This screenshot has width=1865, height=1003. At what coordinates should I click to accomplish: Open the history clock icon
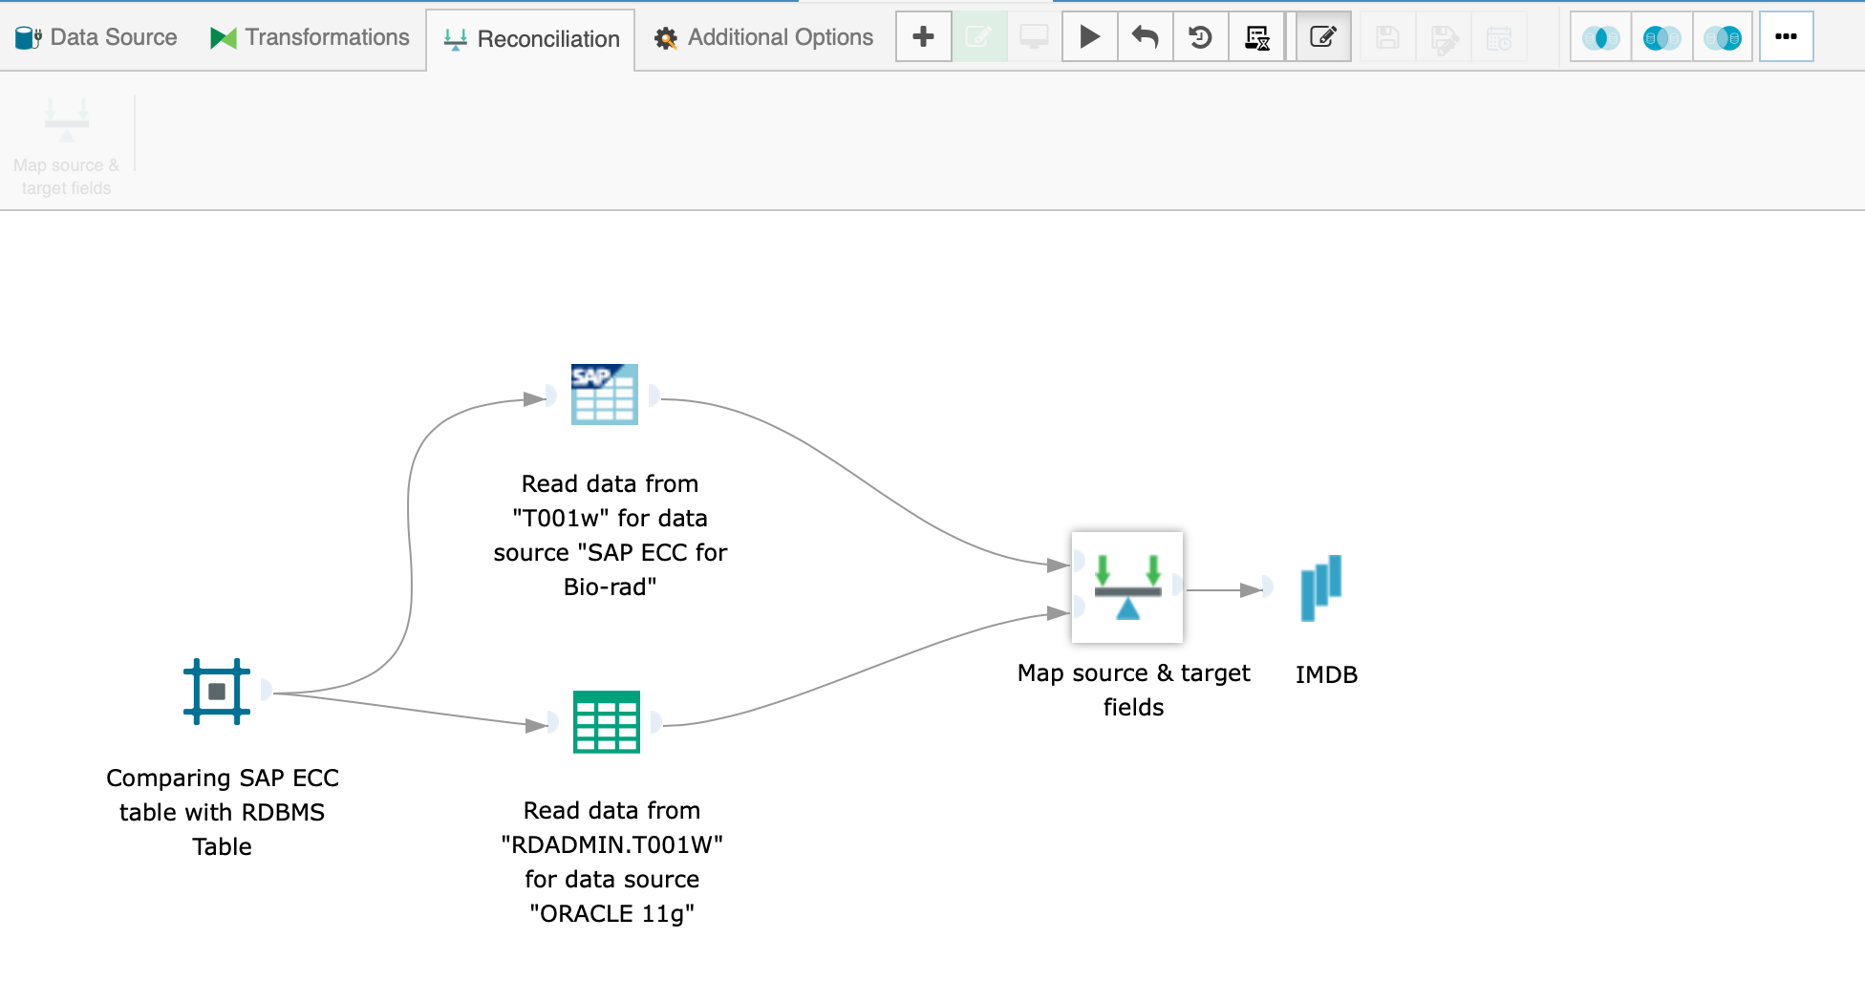click(1200, 37)
